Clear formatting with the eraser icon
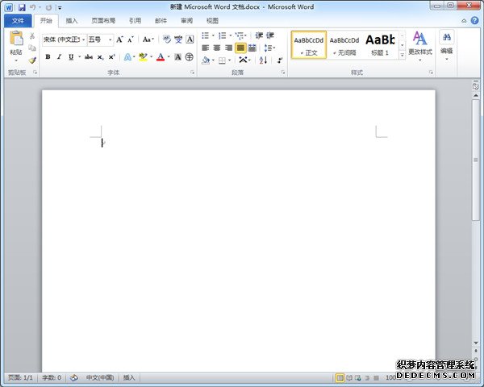Screen dimensions: 484x387 tap(167, 40)
